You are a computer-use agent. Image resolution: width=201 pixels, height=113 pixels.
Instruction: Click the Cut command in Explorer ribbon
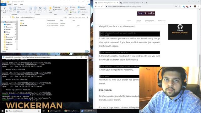click(19, 8)
